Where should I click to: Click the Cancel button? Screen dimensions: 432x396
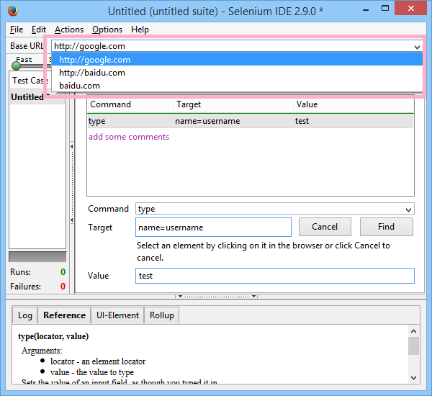pos(325,227)
